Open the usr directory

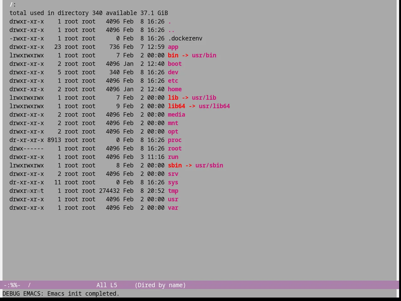(x=173, y=199)
